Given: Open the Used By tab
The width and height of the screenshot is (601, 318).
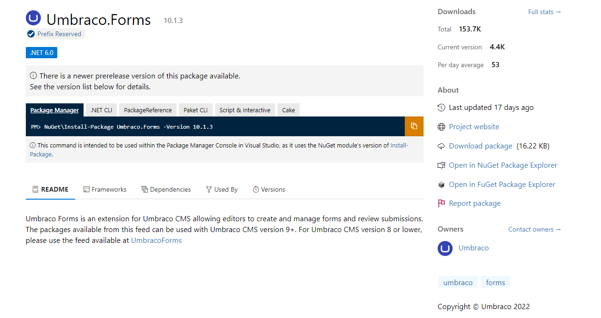Looking at the screenshot, I should tap(222, 189).
